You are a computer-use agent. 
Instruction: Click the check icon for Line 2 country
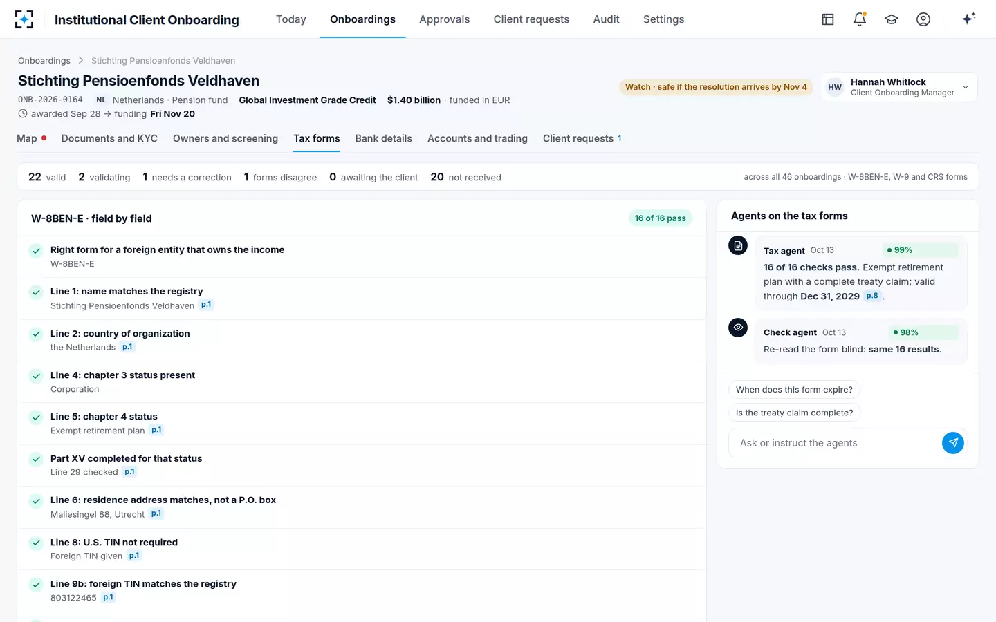pos(36,334)
